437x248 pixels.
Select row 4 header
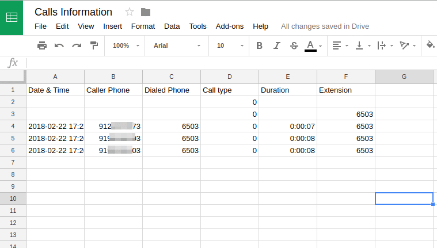[13, 126]
